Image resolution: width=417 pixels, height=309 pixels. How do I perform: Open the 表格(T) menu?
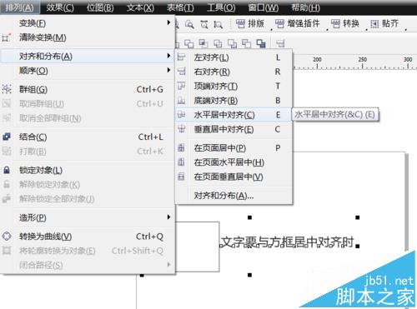[x=180, y=7]
